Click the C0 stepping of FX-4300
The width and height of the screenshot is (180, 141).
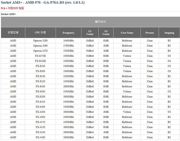point(169,112)
